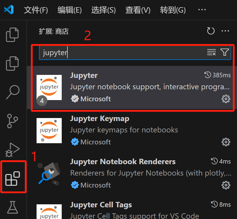The height and width of the screenshot is (219, 237).
Task: Open the Extensions view icon
Action: (x=13, y=179)
